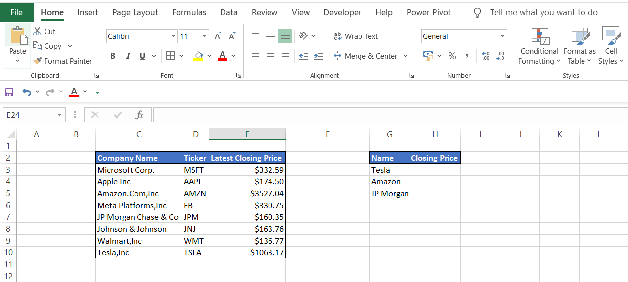Click the Insert Function fx icon
The width and height of the screenshot is (628, 282).
tap(139, 115)
